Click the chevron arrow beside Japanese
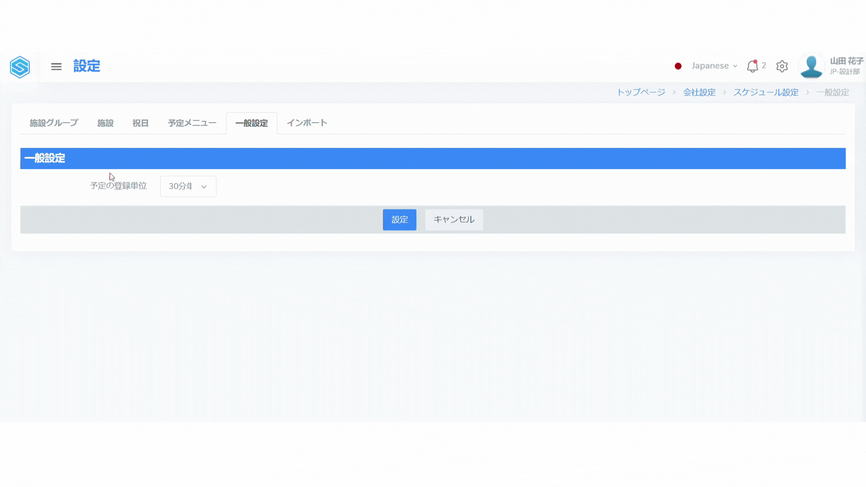 point(735,66)
